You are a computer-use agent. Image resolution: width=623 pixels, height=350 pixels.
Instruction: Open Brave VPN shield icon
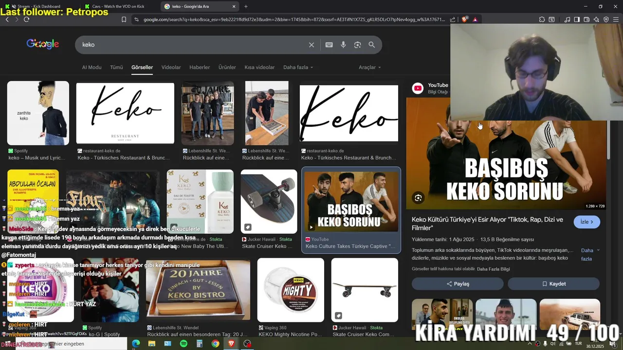pos(606,19)
